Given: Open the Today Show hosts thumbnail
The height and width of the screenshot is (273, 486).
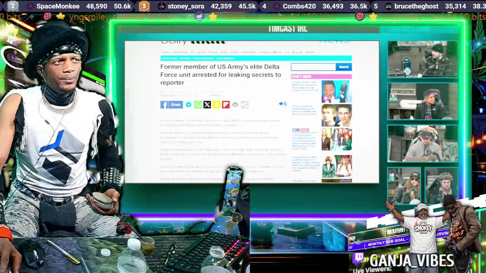Looking at the screenshot, I should tap(336, 91).
